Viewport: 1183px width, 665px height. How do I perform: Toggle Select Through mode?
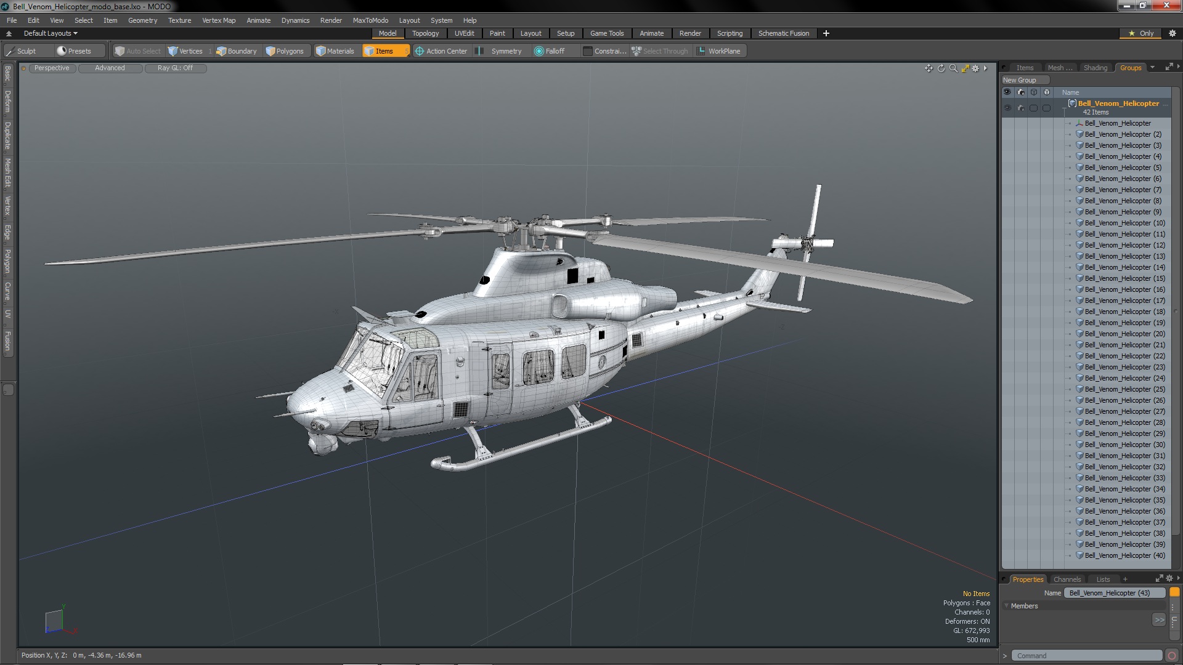point(660,51)
